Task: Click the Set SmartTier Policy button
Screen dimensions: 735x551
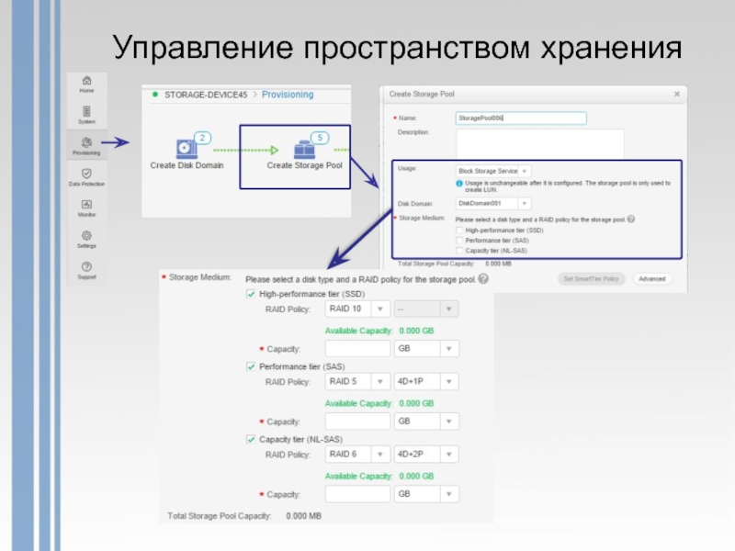Action: 591,279
